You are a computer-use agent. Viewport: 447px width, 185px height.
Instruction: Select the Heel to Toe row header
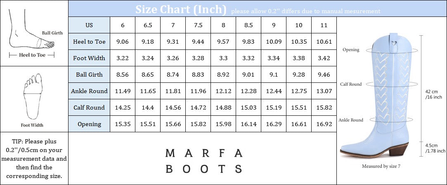(89, 42)
